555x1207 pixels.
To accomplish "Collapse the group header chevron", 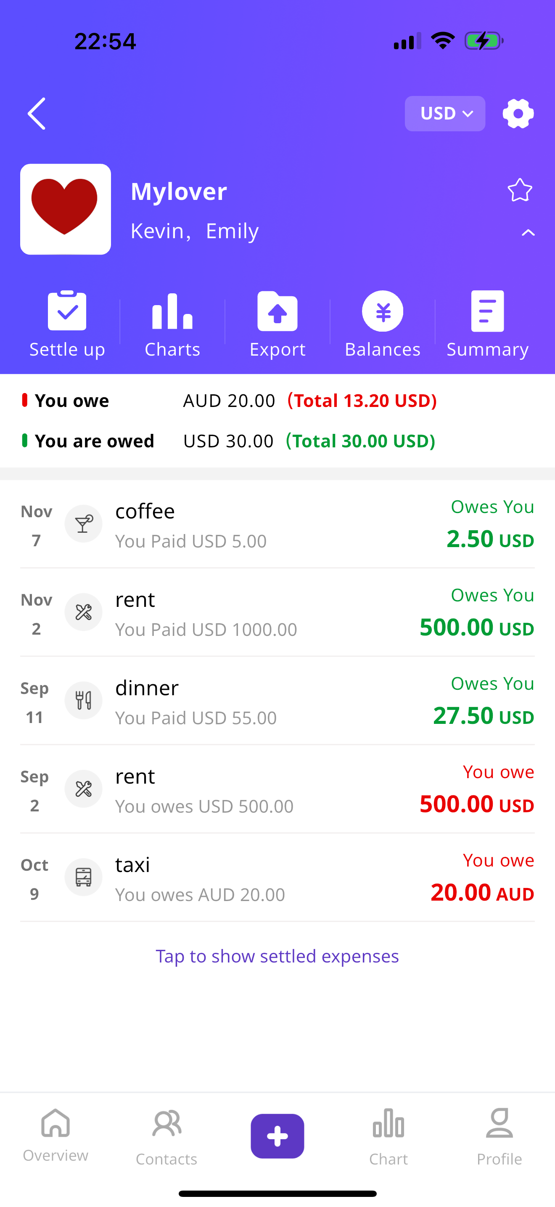I will pyautogui.click(x=528, y=232).
